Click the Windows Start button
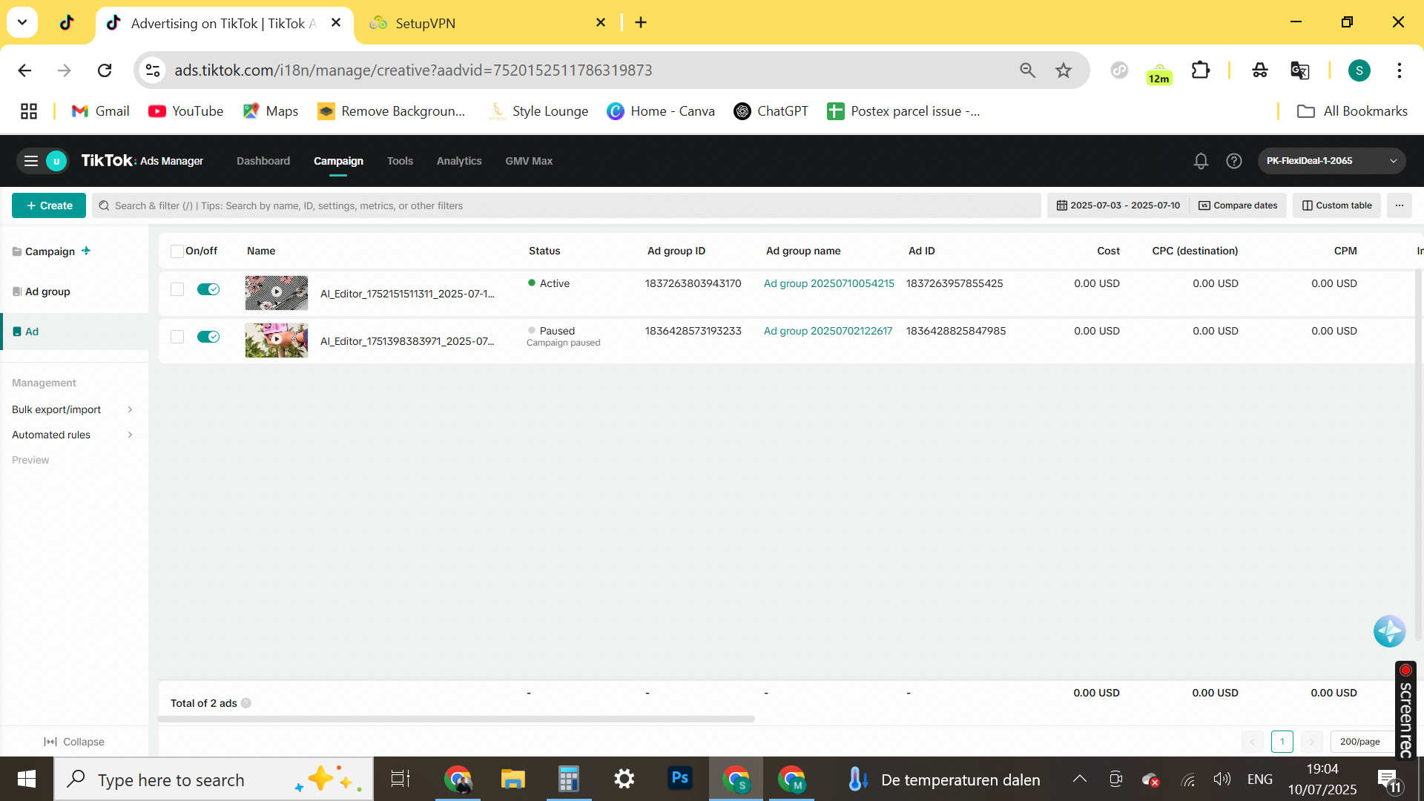 pos(27,779)
